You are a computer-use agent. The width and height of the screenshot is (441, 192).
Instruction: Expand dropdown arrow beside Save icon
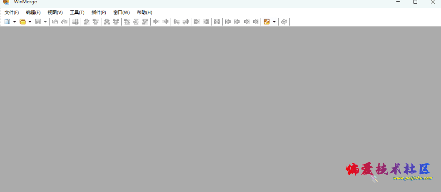click(x=45, y=22)
